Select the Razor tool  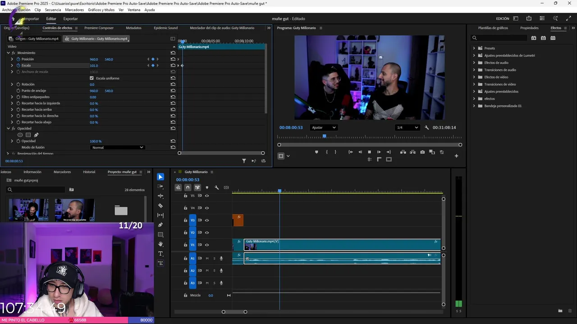pos(160,206)
